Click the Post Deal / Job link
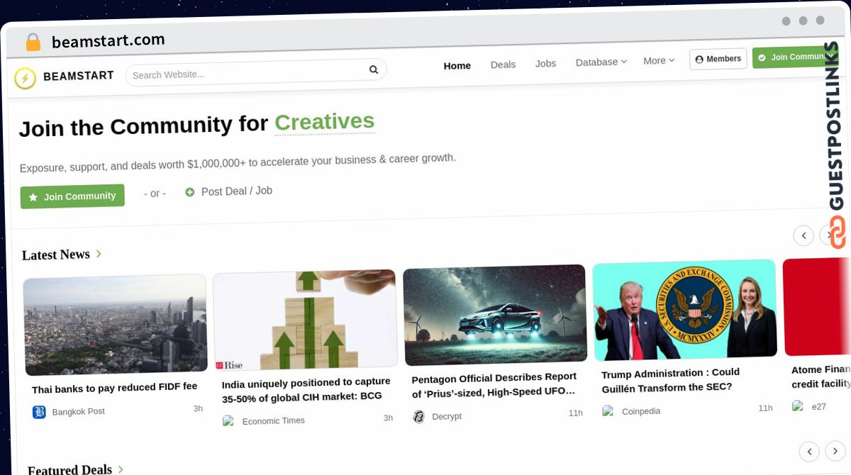The height and width of the screenshot is (475, 851). tap(236, 191)
